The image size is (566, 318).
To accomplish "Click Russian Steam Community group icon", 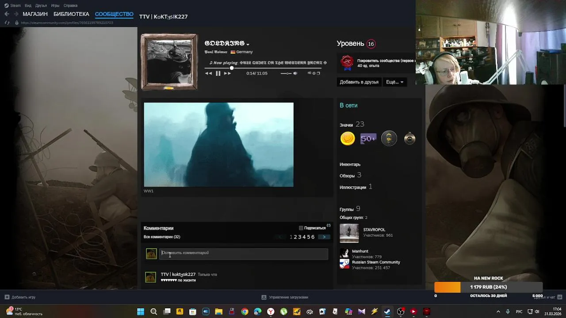I will coord(344,264).
